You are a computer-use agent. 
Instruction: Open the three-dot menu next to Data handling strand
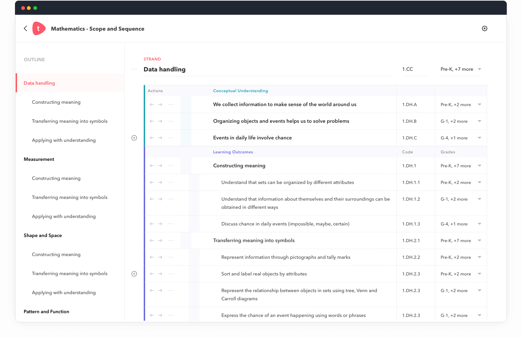click(x=134, y=69)
